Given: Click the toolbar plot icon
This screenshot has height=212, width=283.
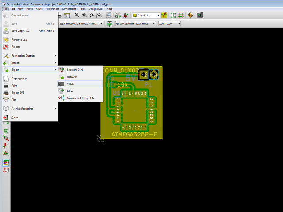Looking at the screenshot, I should coord(67,15).
